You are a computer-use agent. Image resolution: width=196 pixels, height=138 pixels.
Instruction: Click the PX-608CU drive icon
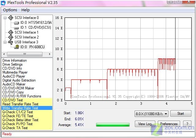(17, 47)
